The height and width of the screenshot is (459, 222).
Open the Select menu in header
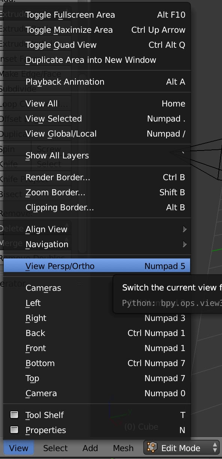(55, 448)
